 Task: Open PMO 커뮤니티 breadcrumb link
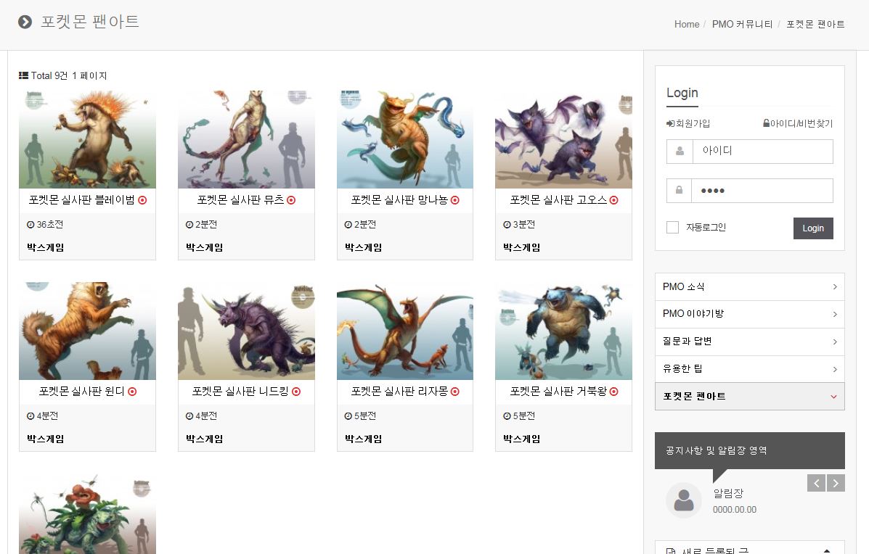[x=742, y=25]
